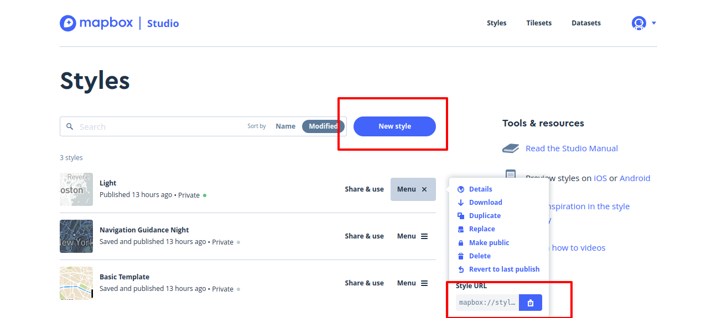Image resolution: width=717 pixels, height=318 pixels.
Task: Click Share & use for Light
Action: (364, 189)
